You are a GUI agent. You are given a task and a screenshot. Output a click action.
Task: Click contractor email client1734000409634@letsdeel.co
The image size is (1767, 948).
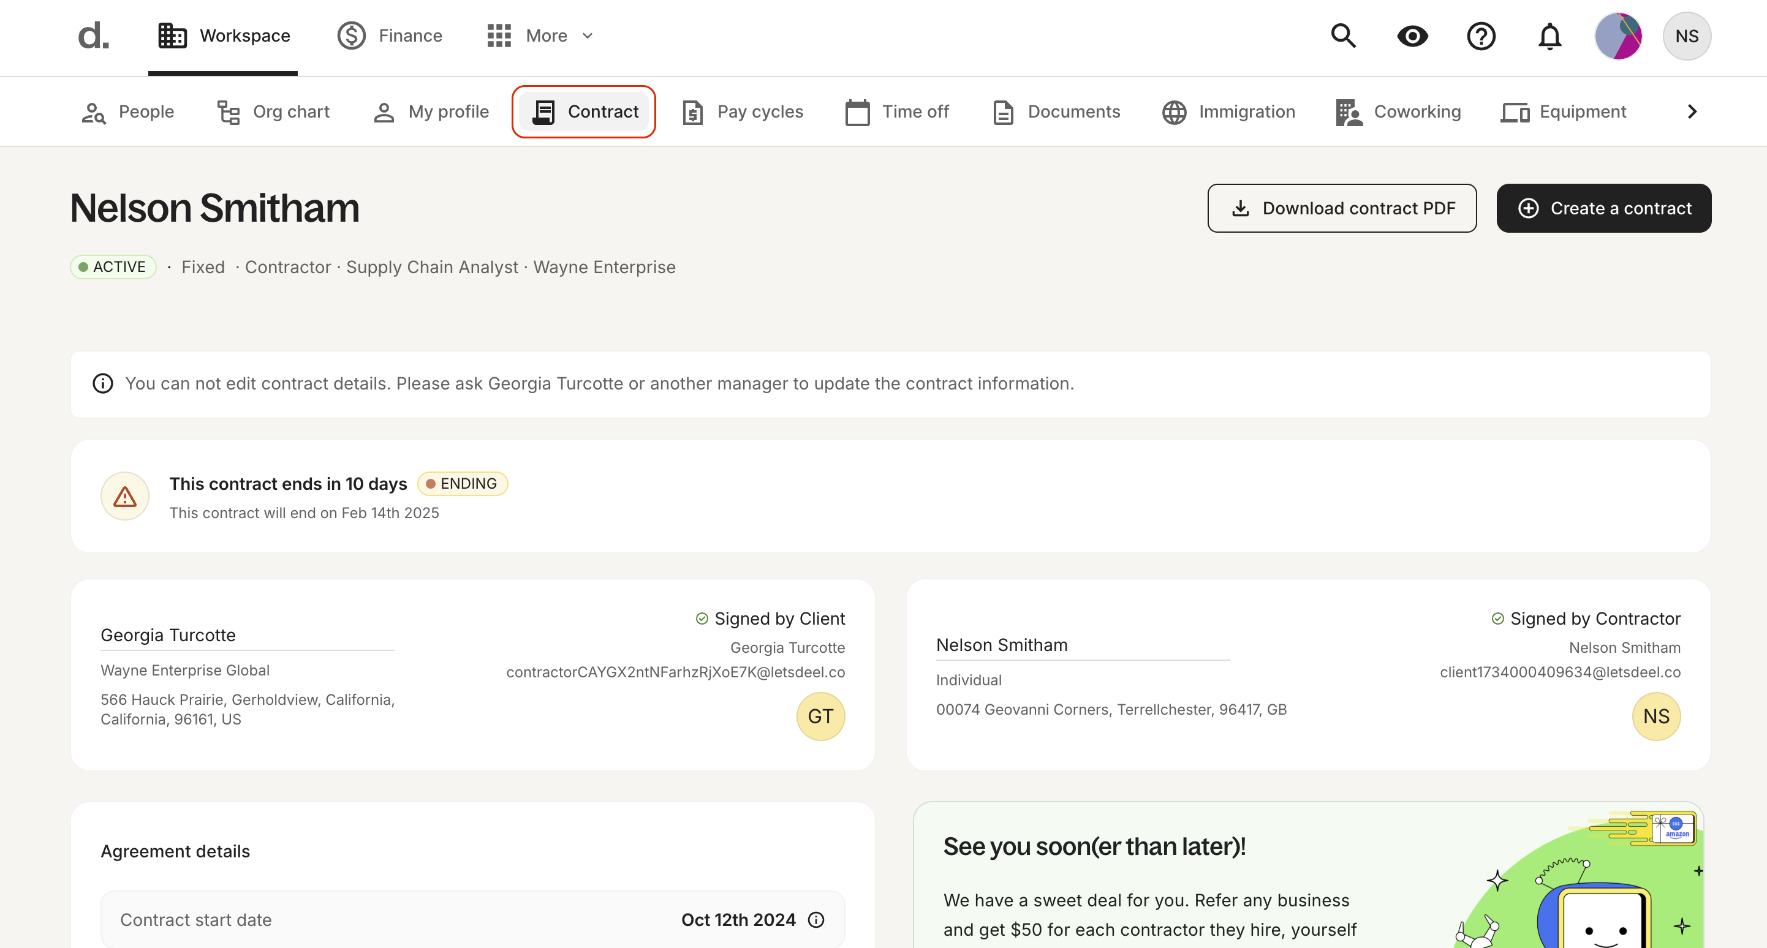(1560, 673)
